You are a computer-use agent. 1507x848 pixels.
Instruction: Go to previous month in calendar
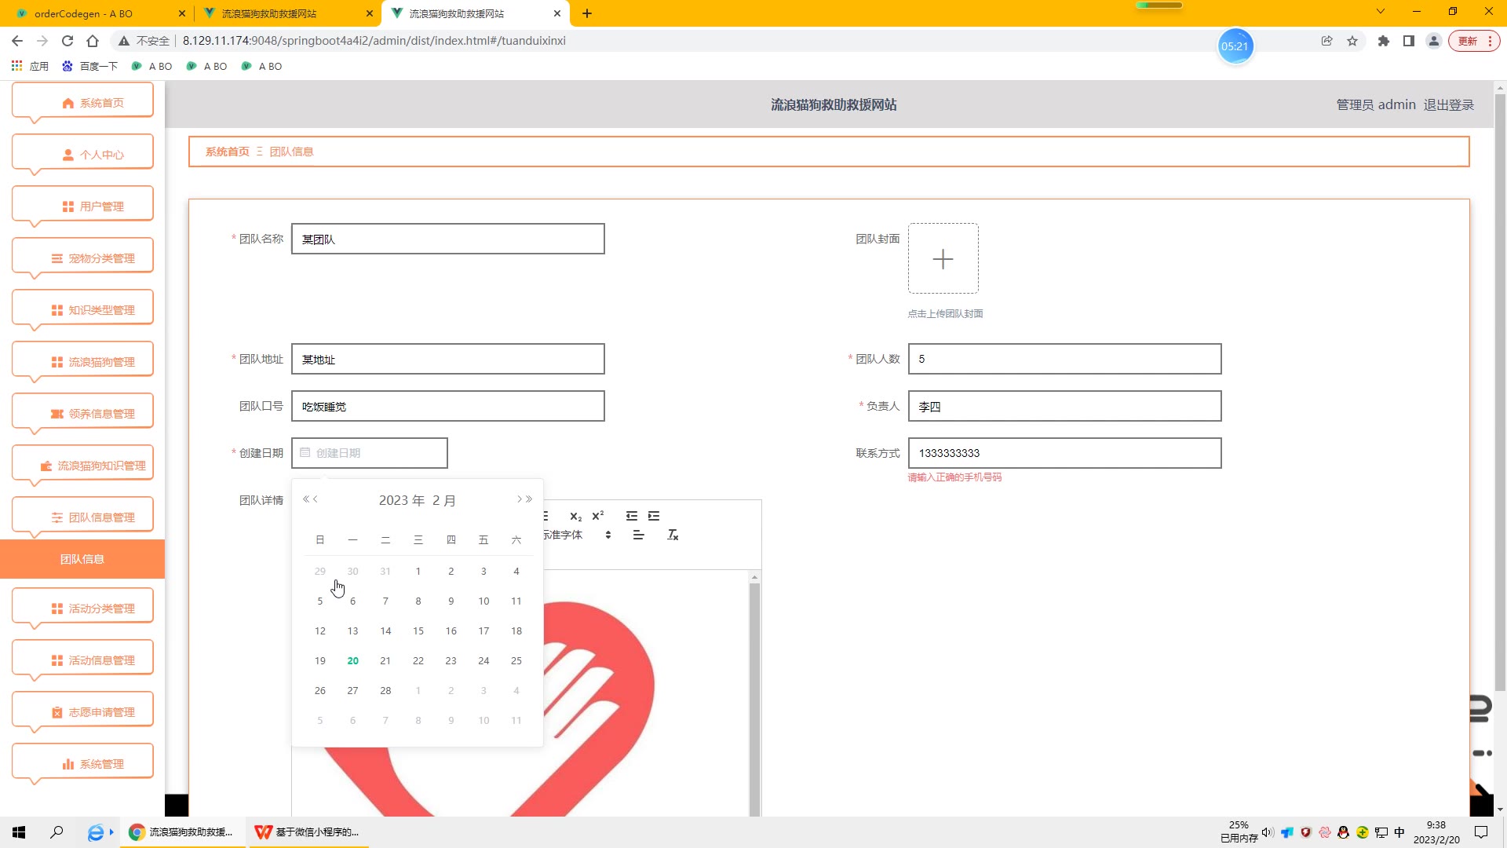[316, 499]
